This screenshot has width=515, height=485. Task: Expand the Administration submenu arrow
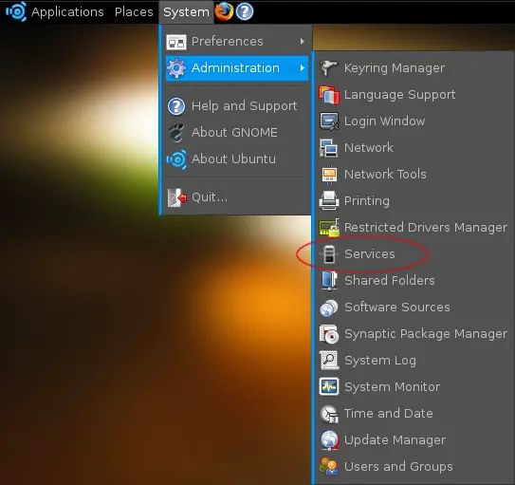click(303, 68)
